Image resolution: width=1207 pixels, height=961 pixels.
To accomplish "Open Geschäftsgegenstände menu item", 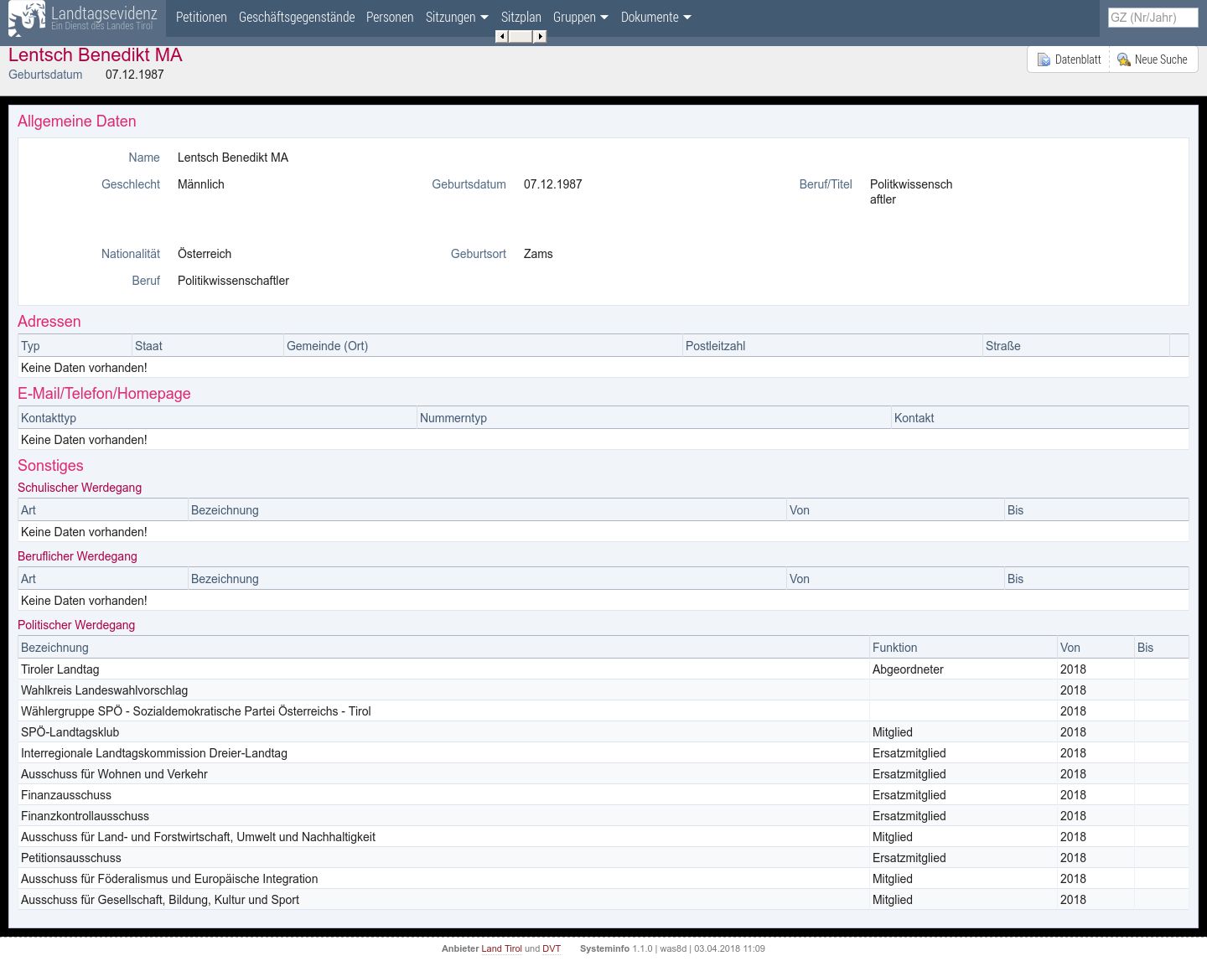I will click(x=297, y=17).
